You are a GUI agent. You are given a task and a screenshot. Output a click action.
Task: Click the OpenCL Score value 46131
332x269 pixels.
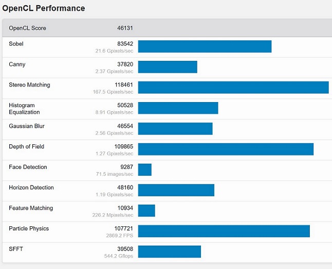tap(125, 28)
